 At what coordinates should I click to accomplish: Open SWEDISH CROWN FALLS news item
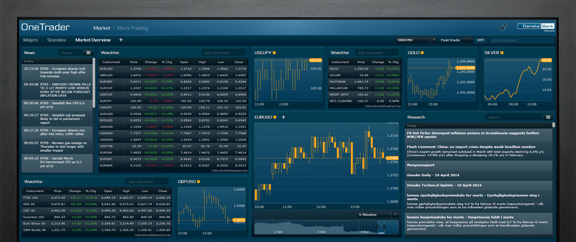pyautogui.click(x=57, y=90)
